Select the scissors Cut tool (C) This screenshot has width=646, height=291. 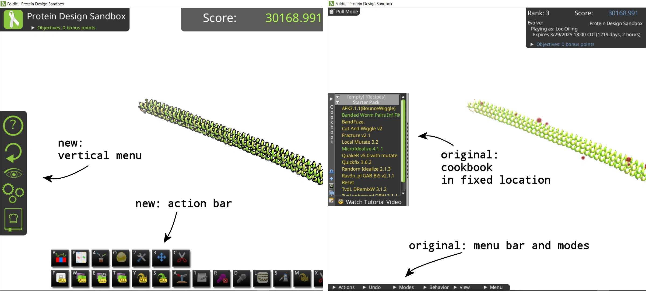pyautogui.click(x=181, y=257)
